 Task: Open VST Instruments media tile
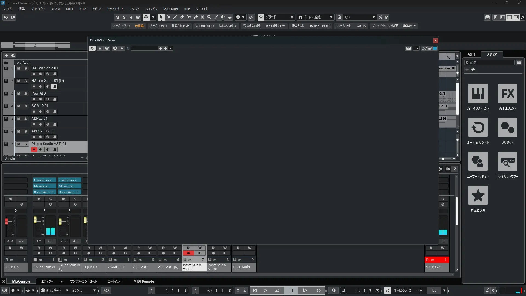point(478,93)
